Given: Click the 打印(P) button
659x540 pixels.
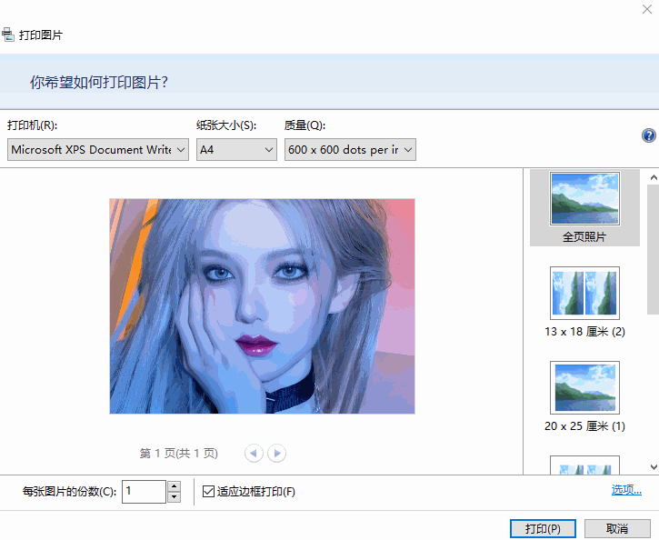Looking at the screenshot, I should coord(543,528).
